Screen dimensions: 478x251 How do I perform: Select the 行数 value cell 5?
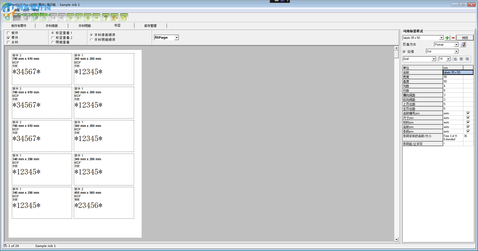point(453,91)
